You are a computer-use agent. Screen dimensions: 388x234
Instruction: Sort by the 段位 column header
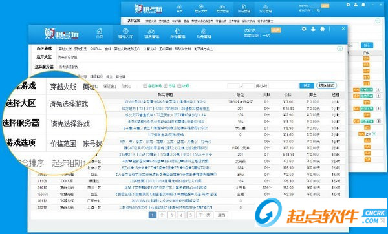(240, 95)
